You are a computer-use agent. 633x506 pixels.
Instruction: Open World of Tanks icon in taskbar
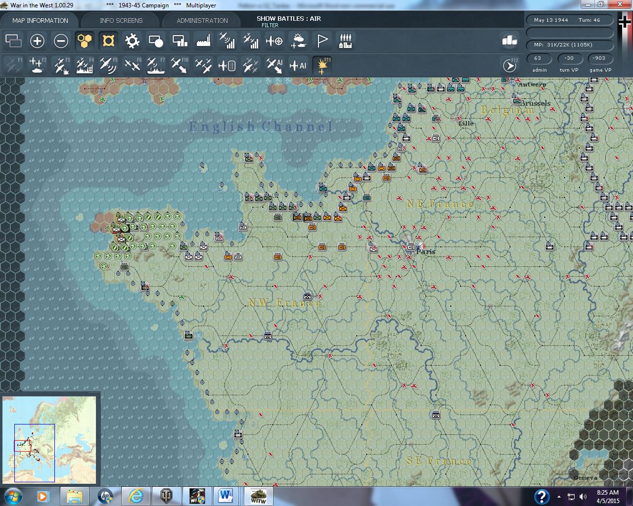[167, 496]
